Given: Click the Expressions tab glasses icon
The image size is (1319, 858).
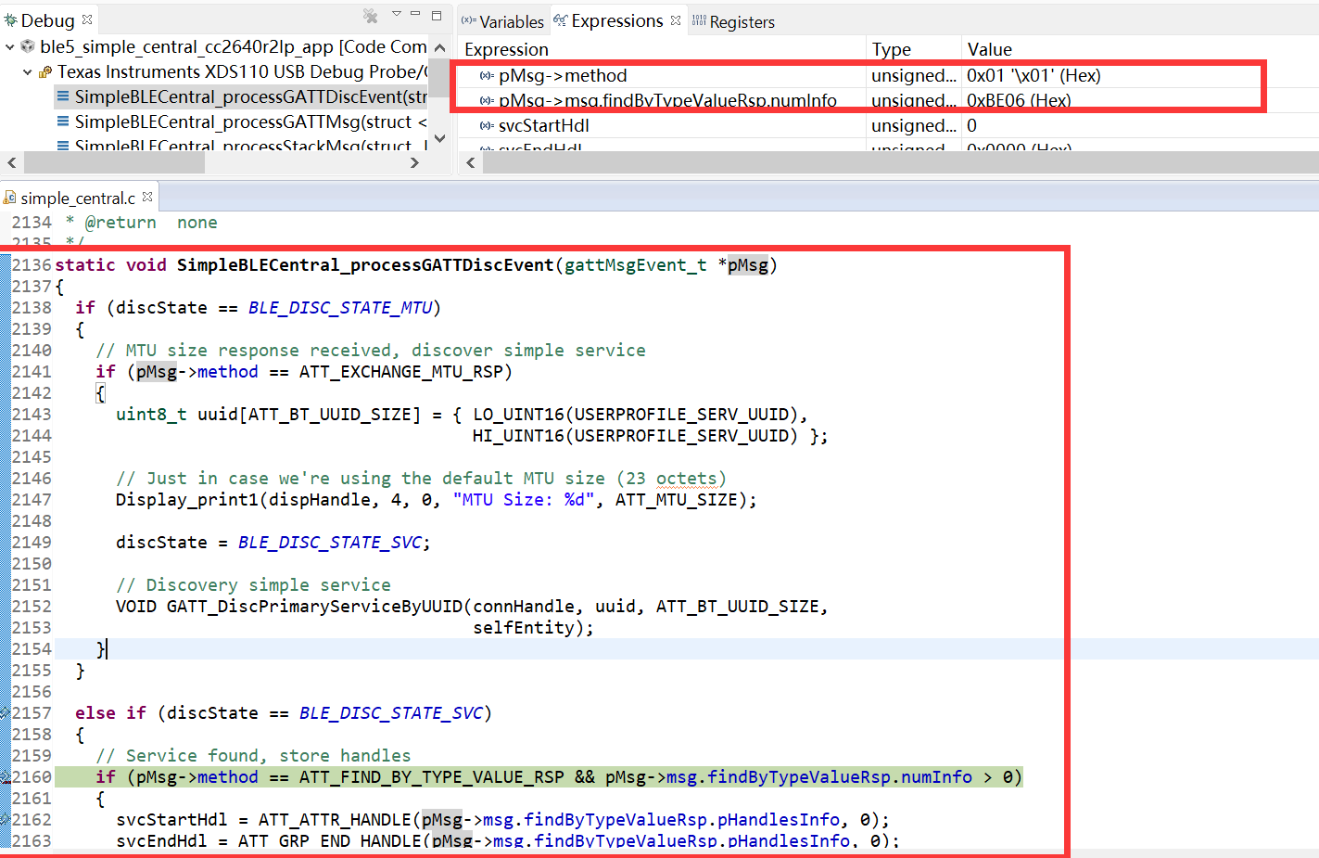Looking at the screenshot, I should point(561,20).
